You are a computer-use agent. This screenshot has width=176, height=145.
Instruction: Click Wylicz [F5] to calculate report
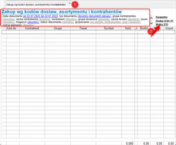coord(162,24)
